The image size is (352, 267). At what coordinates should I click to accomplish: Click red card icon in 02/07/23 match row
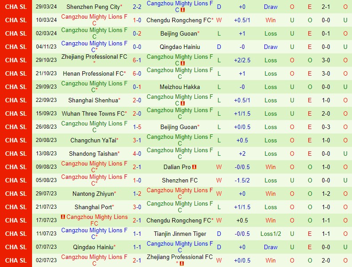[x=182, y=263]
